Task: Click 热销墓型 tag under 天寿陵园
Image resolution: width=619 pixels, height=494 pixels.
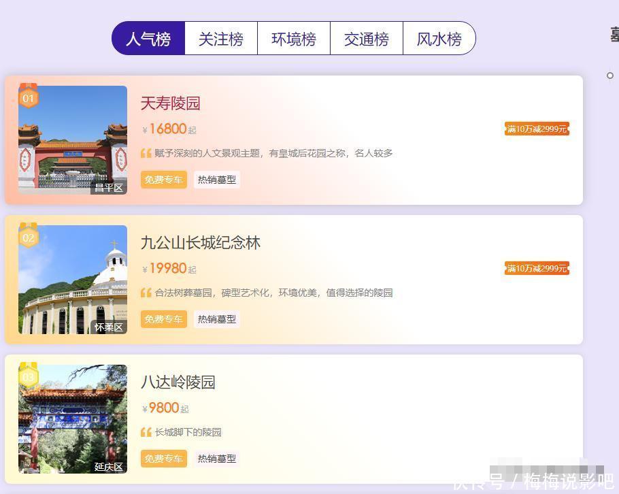Action: [x=217, y=180]
